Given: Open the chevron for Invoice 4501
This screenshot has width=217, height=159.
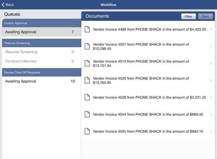Looking at the screenshot, I should click(211, 46).
